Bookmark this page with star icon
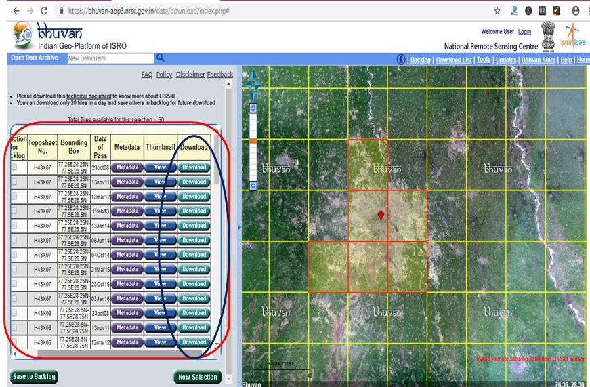This screenshot has height=387, width=590. coord(497,11)
